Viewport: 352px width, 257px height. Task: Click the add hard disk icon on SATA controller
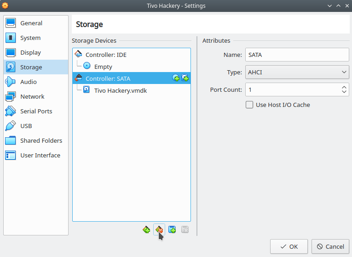(x=185, y=78)
